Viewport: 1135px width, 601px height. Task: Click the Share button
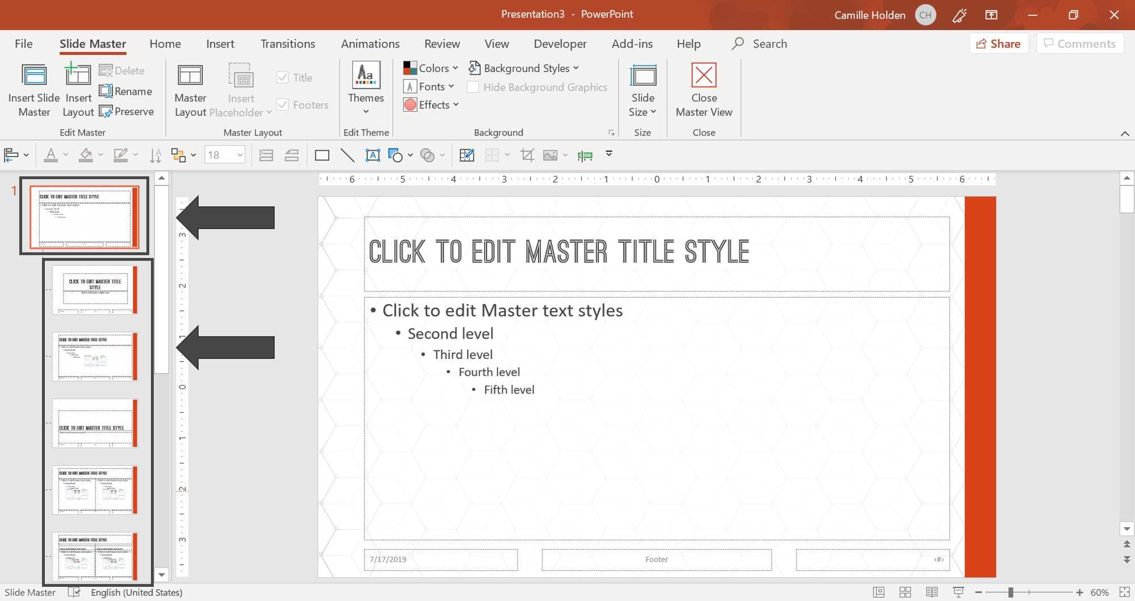point(999,43)
